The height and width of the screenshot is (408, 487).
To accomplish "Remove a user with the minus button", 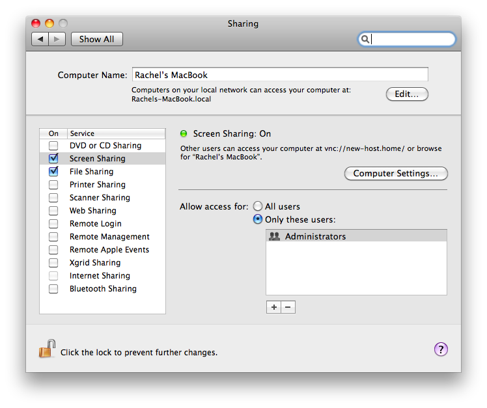I will (288, 307).
